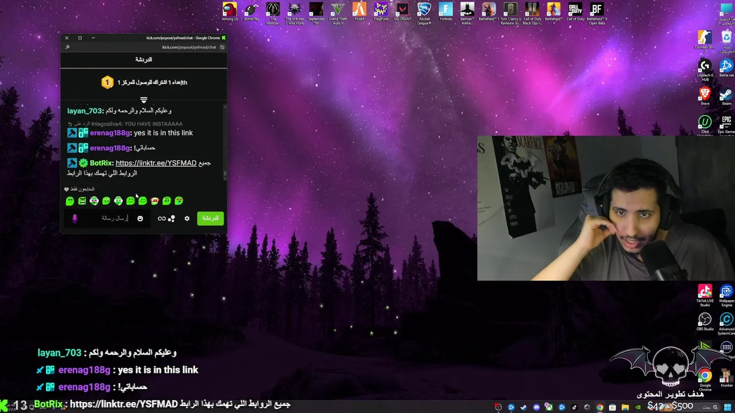Viewport: 735px width, 413px height.
Task: Launch the Brave browser desktop shortcut
Action: point(705,96)
